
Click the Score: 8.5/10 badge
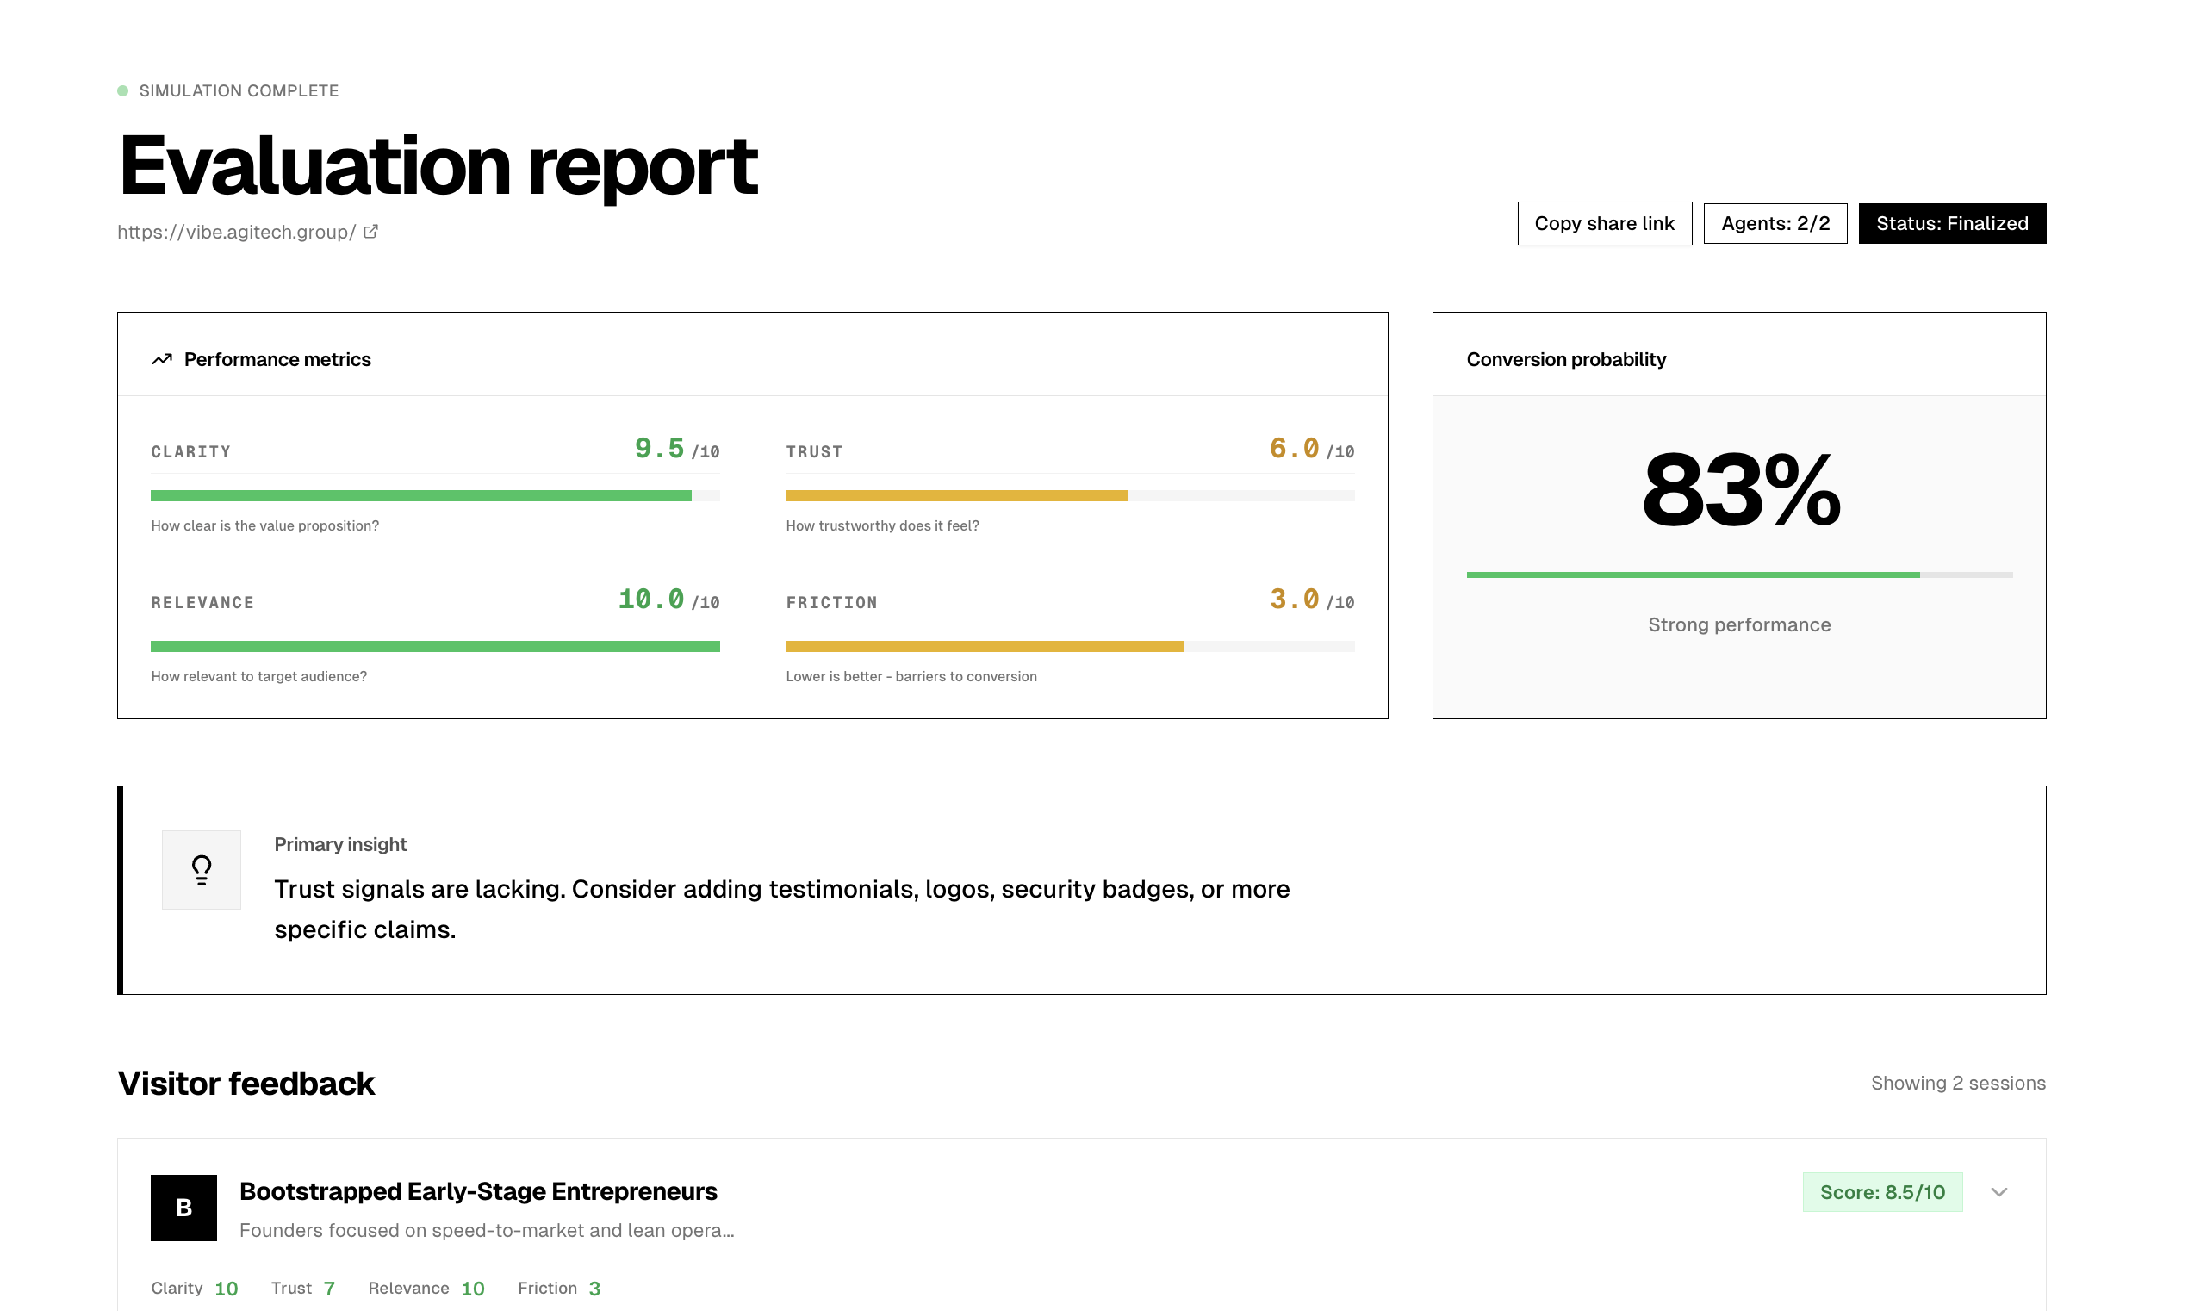click(1881, 1192)
